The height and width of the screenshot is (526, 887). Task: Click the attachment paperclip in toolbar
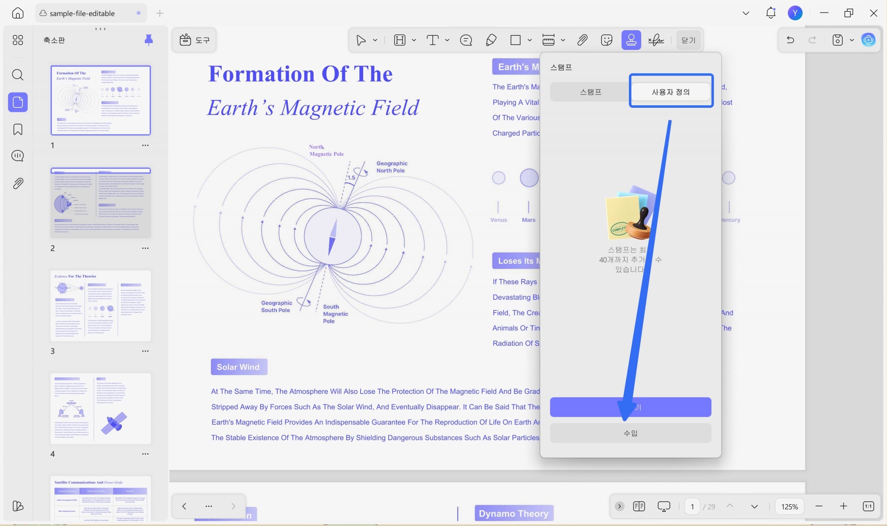[582, 40]
